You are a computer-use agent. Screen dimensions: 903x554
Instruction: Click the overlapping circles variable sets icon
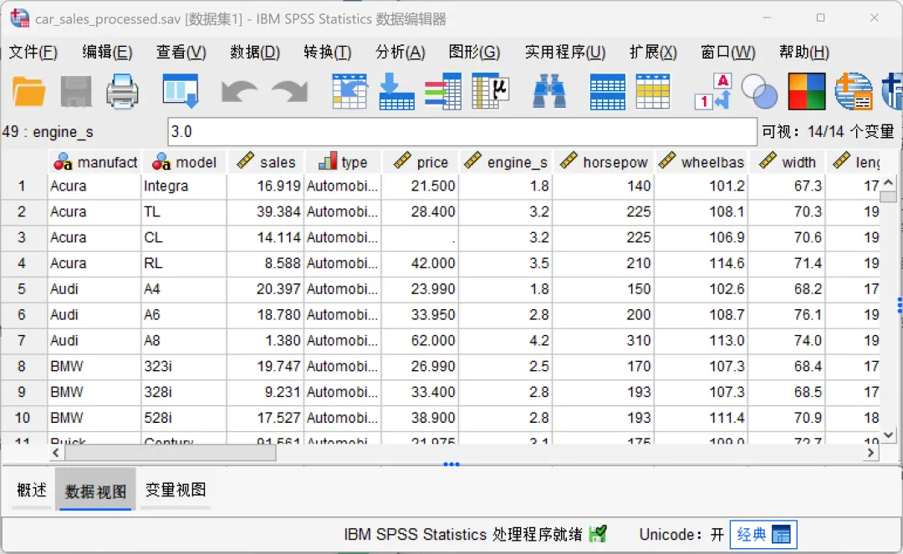[x=759, y=91]
